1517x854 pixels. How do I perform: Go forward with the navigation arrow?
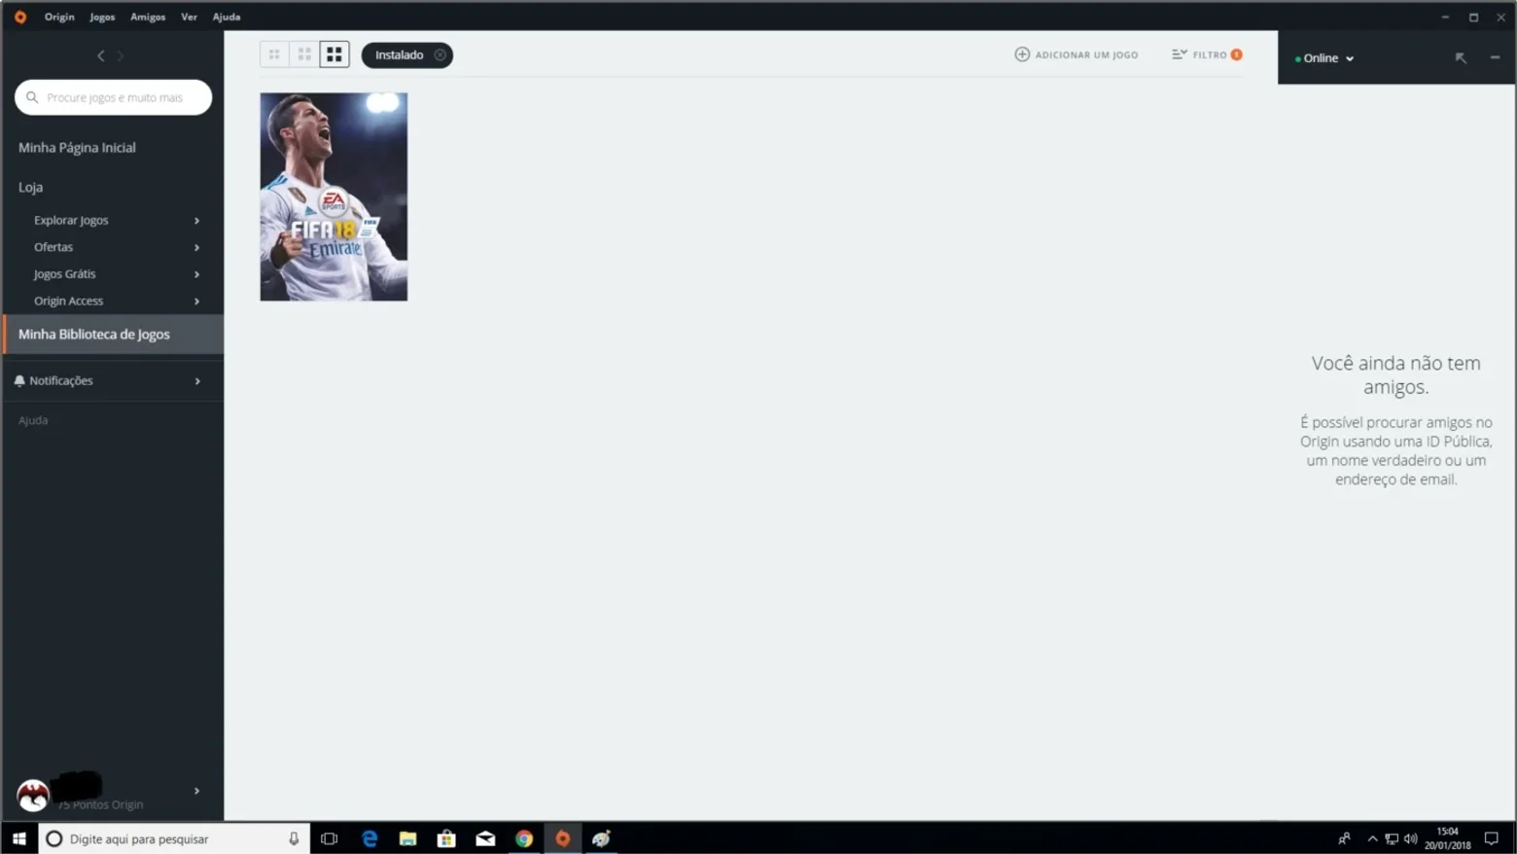click(x=121, y=56)
